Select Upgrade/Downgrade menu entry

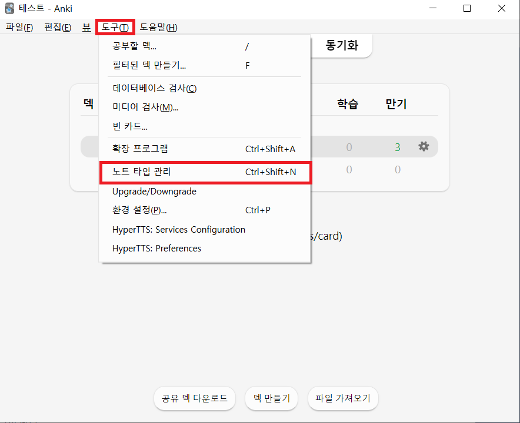click(x=205, y=192)
